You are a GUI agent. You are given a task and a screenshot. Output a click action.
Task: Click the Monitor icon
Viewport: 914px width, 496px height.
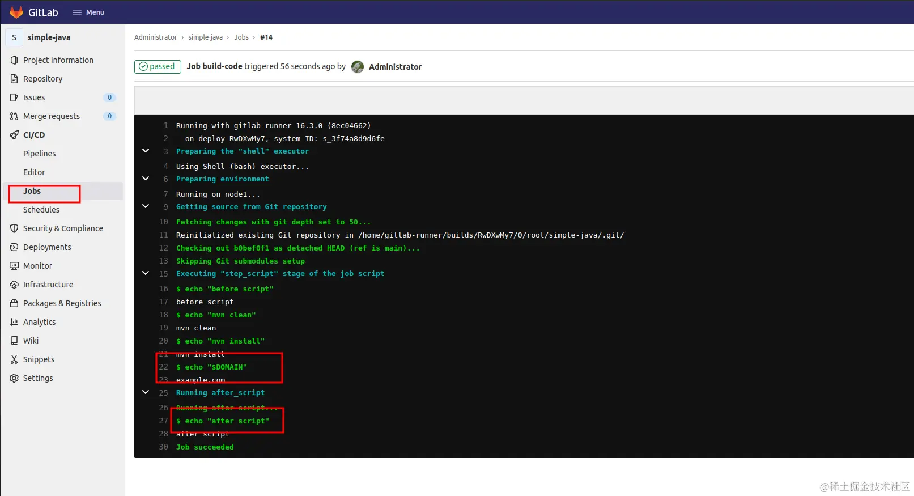click(x=14, y=266)
